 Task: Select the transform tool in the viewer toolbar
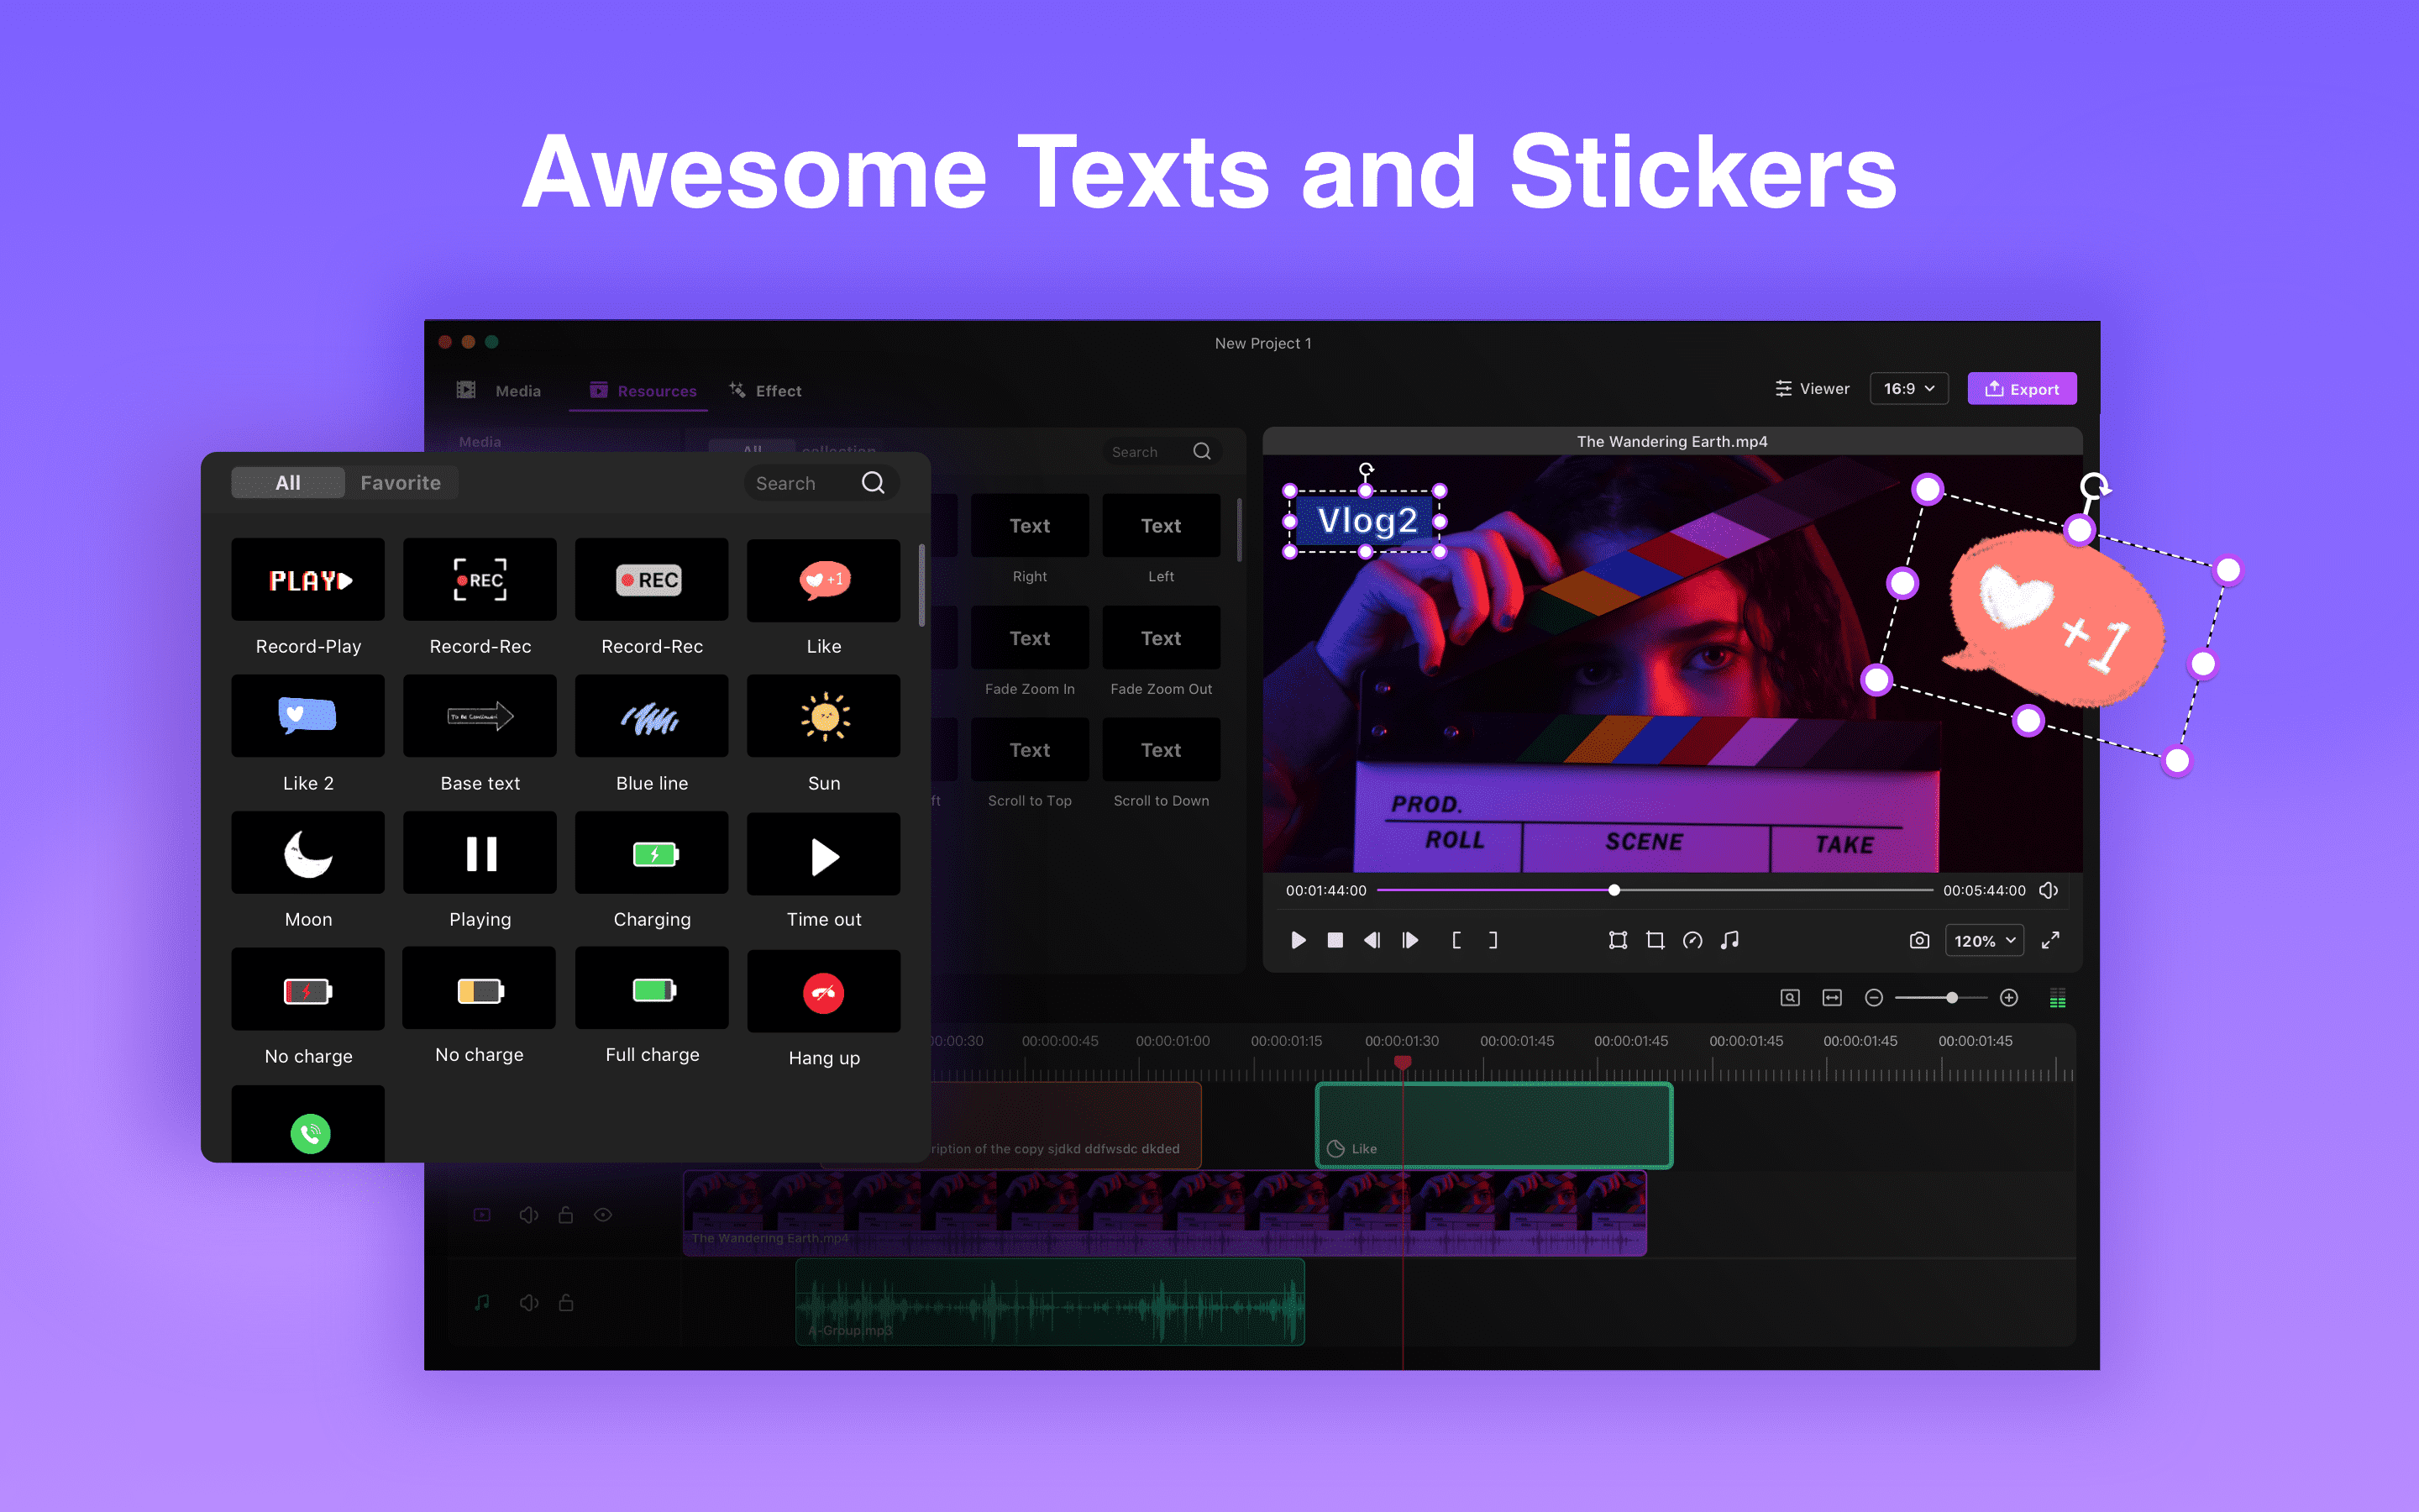tap(1618, 940)
